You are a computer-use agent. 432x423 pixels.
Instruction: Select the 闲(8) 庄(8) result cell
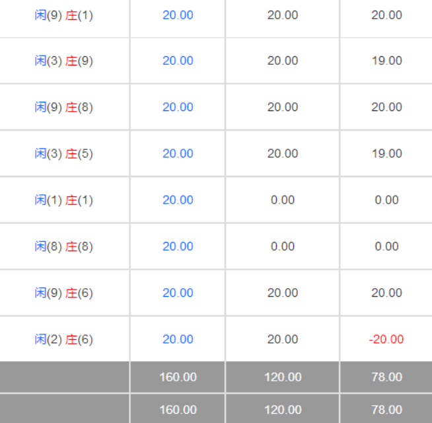64,247
